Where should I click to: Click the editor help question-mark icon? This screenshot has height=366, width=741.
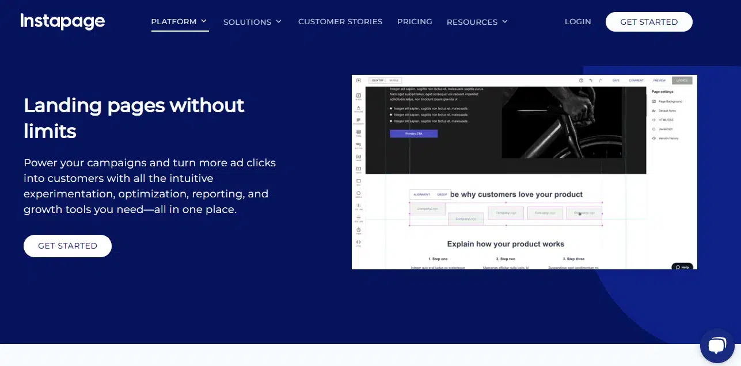point(581,81)
